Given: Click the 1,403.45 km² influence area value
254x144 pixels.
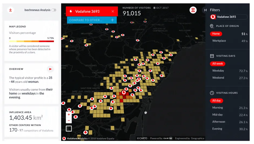Looking at the screenshot, I should 26,118.
